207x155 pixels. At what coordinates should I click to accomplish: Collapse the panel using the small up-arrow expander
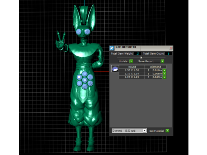click(x=141, y=58)
